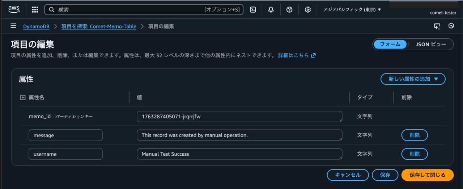Switch to the フォーム view
The image size is (463, 189).
click(390, 44)
